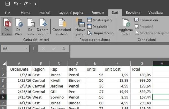Viewport: 169px width, 109px height.
Task: Switch to the Layout di pagina tab
Action: click(71, 13)
